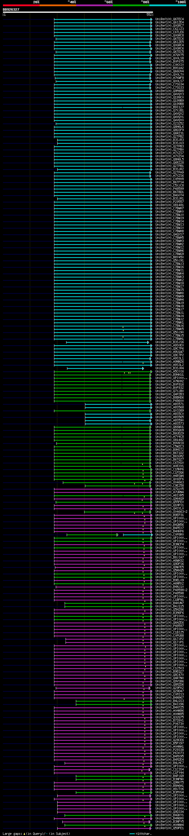Select the UniRef100_B0F6T5 label
The image size is (189, 836).
click(x=170, y=62)
